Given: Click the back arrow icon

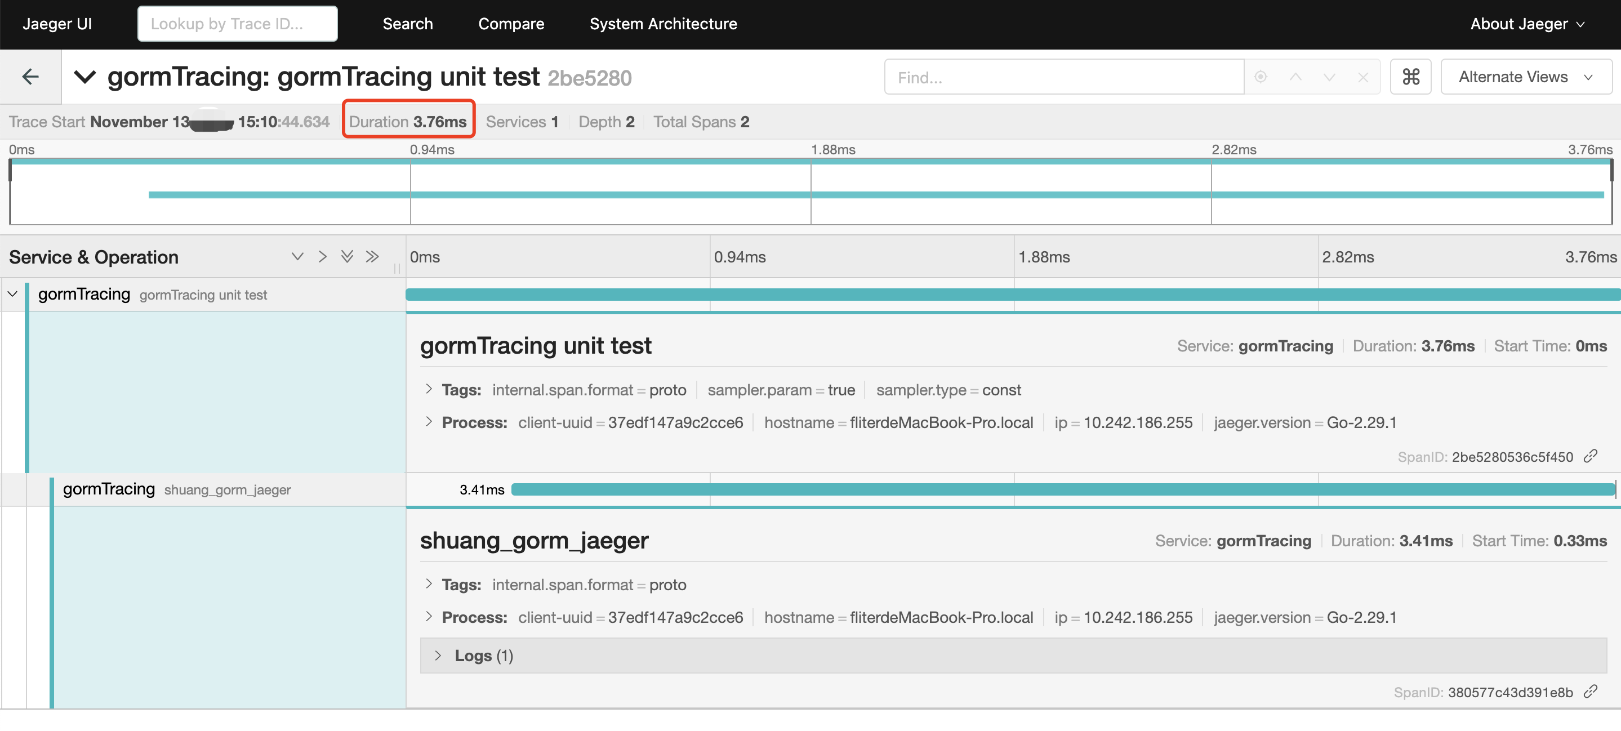Looking at the screenshot, I should pos(30,77).
